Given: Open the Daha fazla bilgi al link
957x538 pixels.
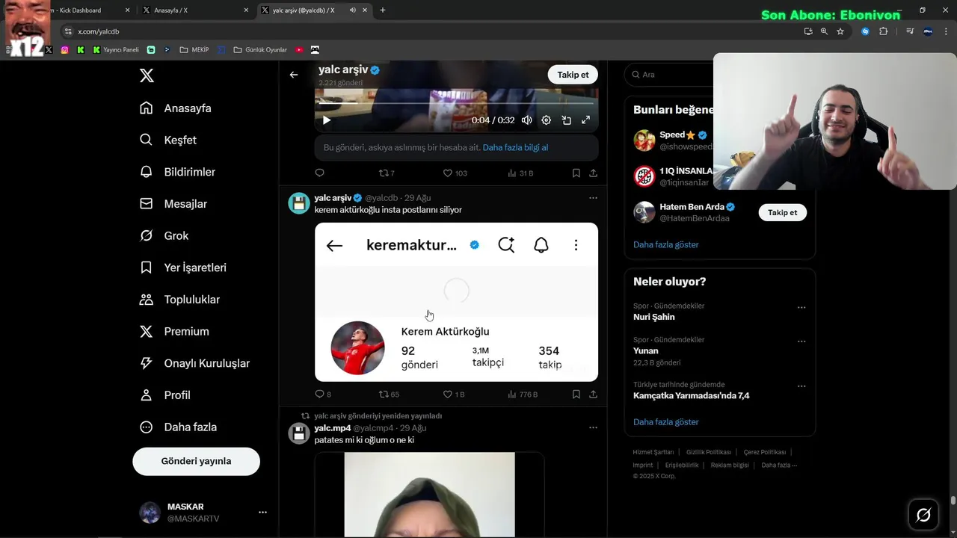Looking at the screenshot, I should click(515, 148).
